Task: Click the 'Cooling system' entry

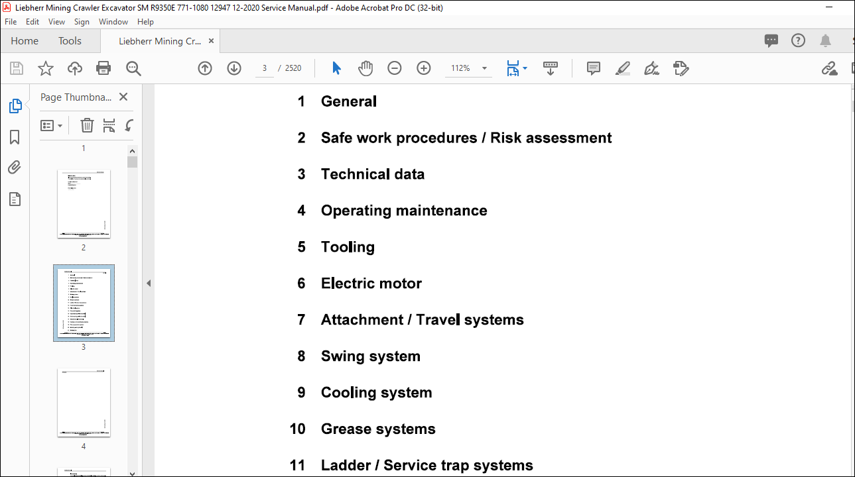Action: click(377, 393)
